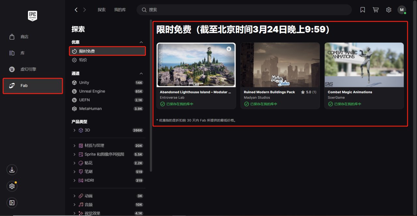Click the Sprite 和图像序列视图 icon
The height and width of the screenshot is (216, 417).
81,154
